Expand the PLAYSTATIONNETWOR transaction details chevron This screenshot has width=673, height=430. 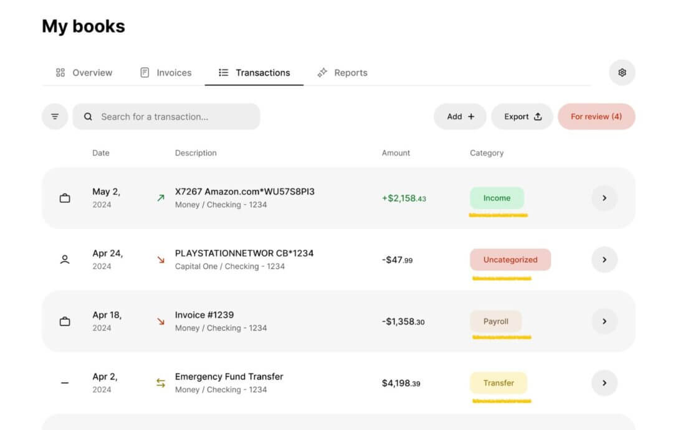(x=604, y=259)
